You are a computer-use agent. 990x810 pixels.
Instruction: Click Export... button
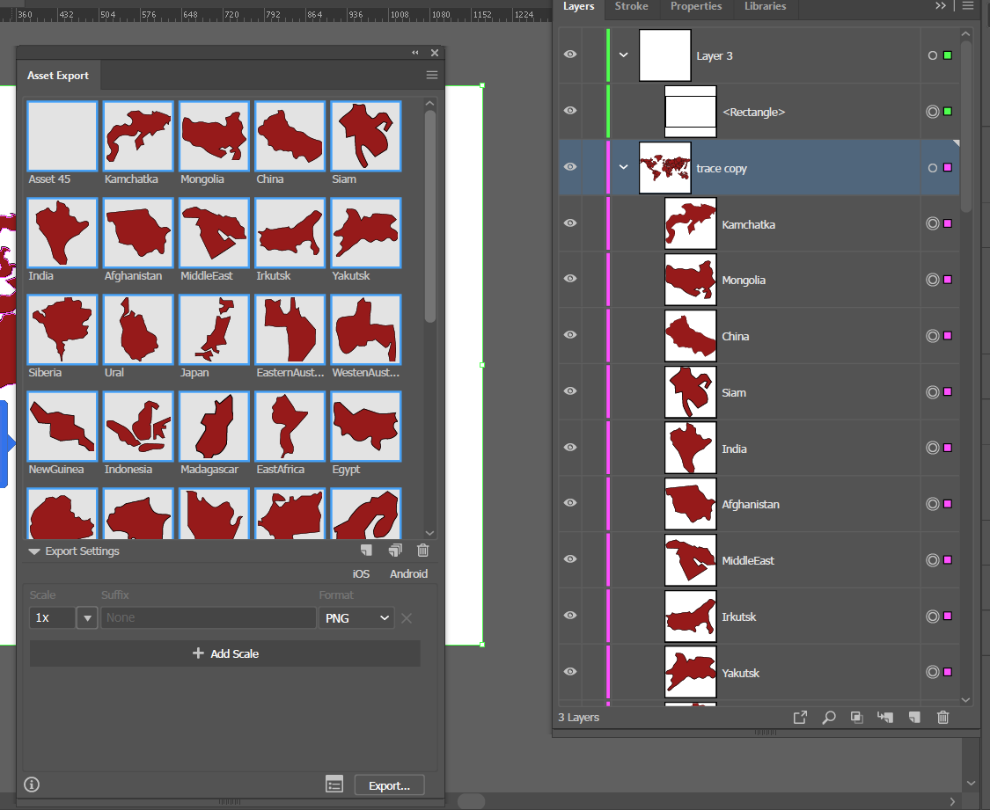pos(389,785)
